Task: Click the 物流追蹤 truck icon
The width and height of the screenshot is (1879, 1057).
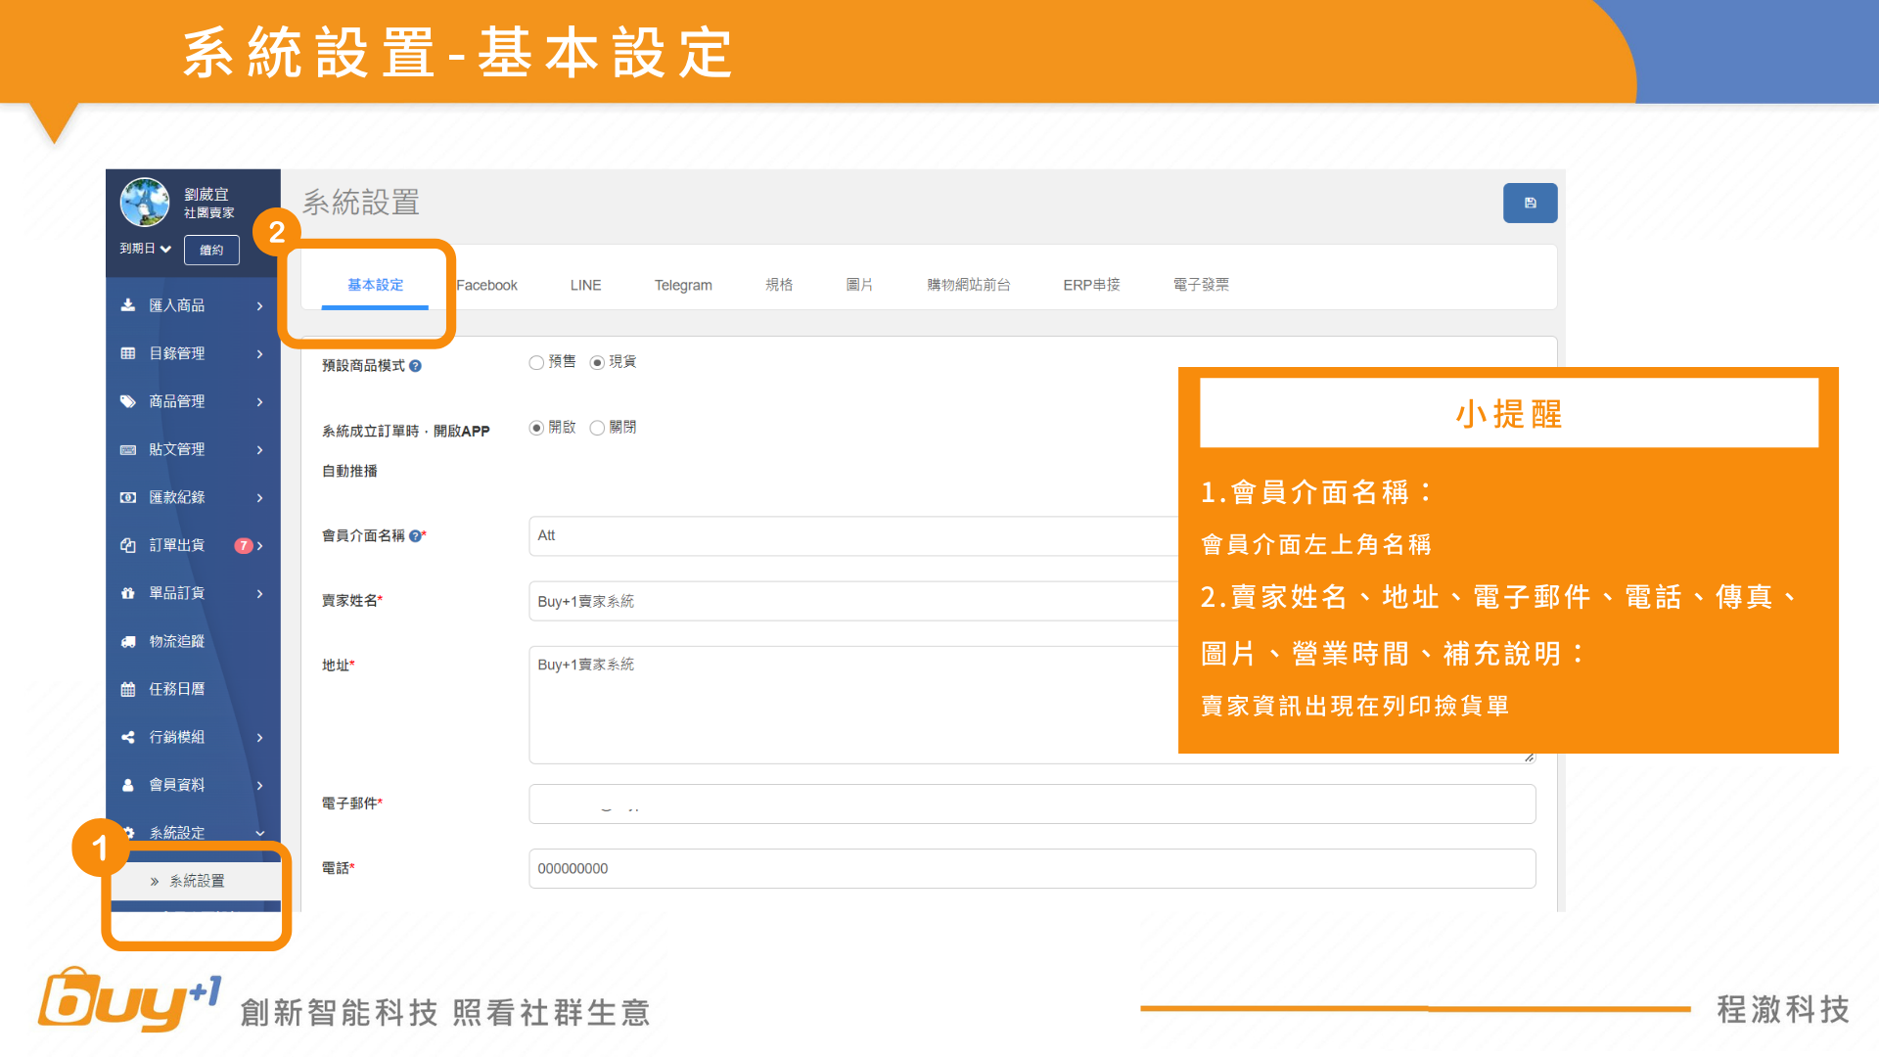Action: [x=128, y=641]
